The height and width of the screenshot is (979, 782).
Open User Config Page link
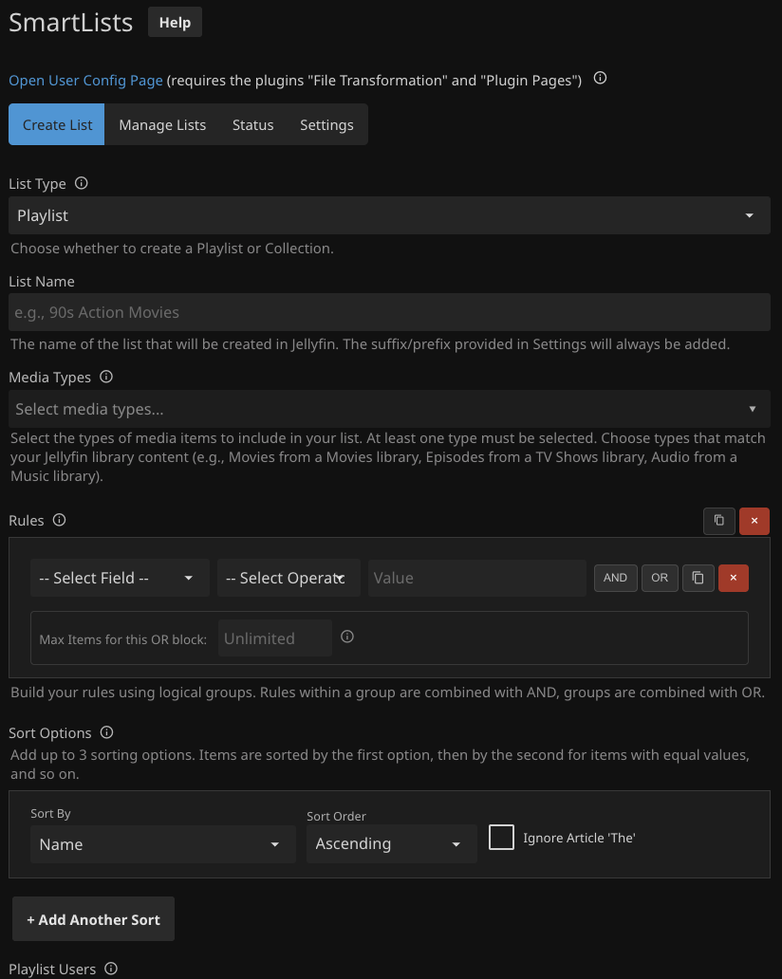click(85, 81)
